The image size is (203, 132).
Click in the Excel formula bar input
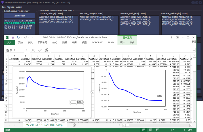coord(122,50)
